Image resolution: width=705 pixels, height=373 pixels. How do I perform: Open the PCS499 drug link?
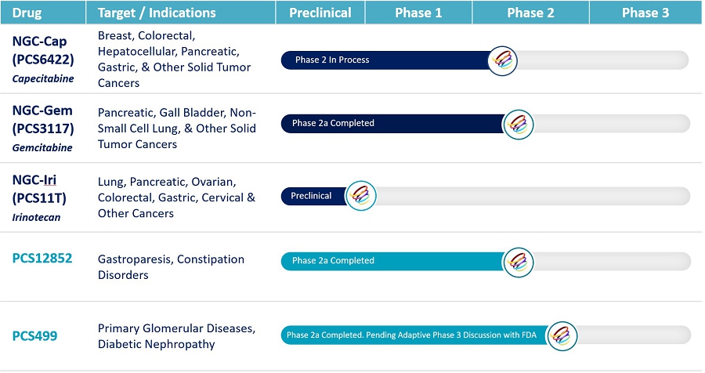click(34, 335)
